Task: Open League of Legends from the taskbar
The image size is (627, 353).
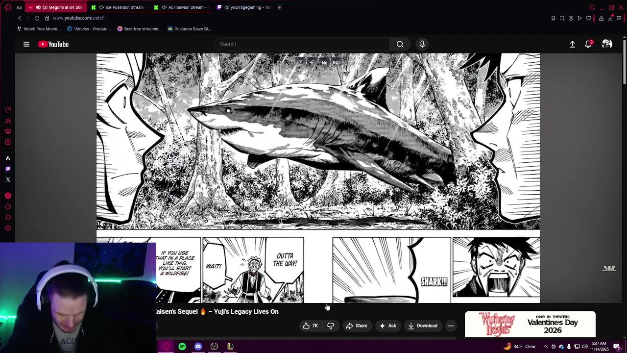Action: (230, 347)
